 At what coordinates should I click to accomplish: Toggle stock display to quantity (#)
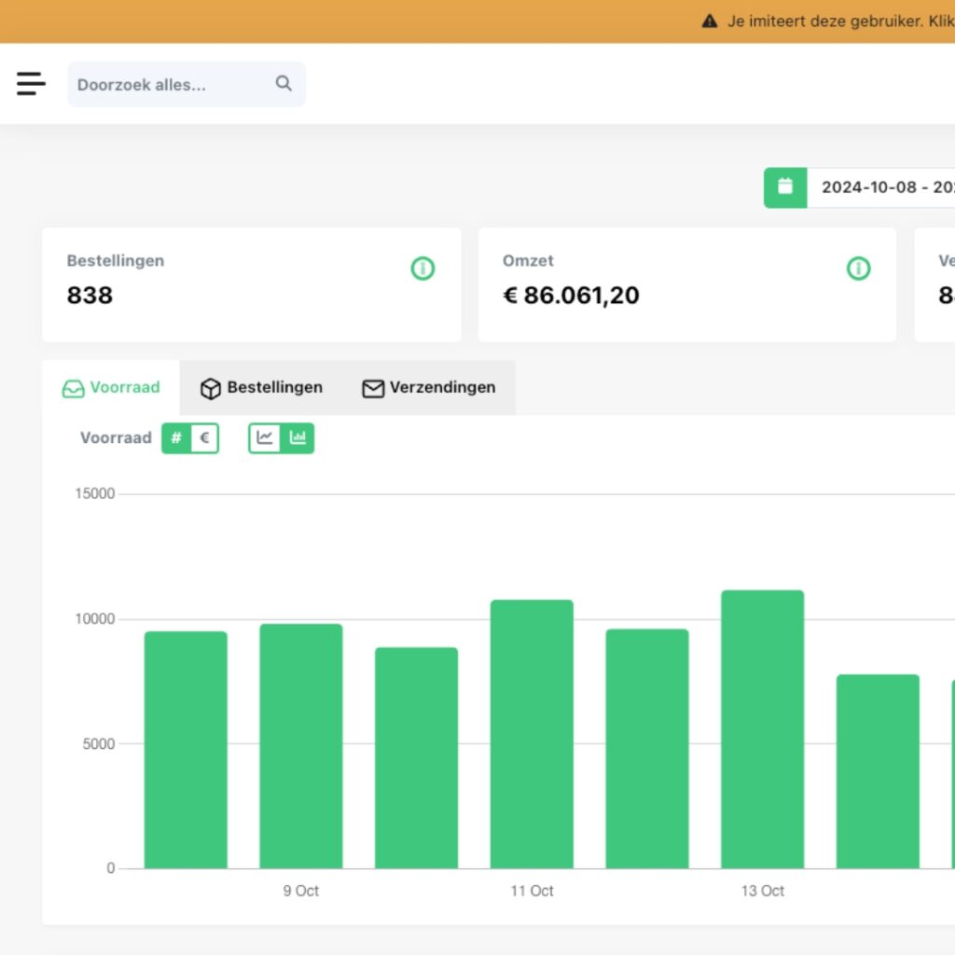[x=176, y=438]
